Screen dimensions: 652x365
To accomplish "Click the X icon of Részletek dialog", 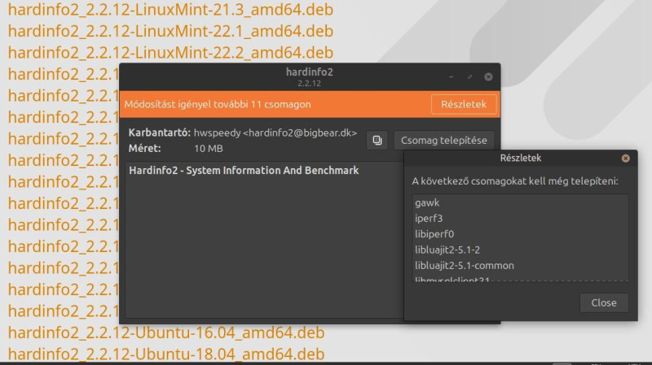I will click(x=625, y=159).
